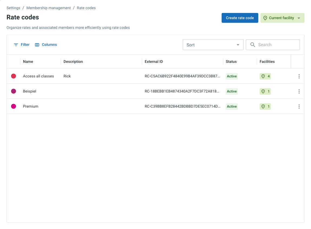Click the Premium facilities badge

tap(265, 107)
